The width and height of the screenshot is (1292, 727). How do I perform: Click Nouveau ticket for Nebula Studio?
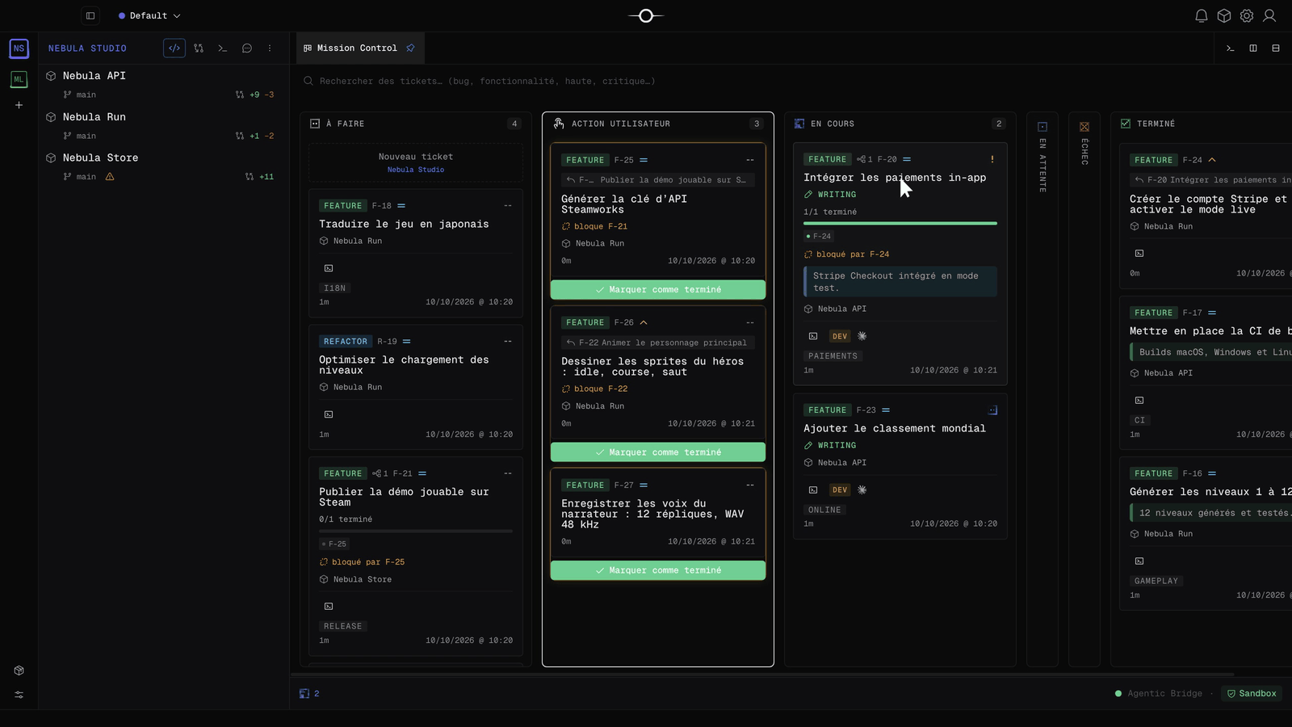point(416,162)
